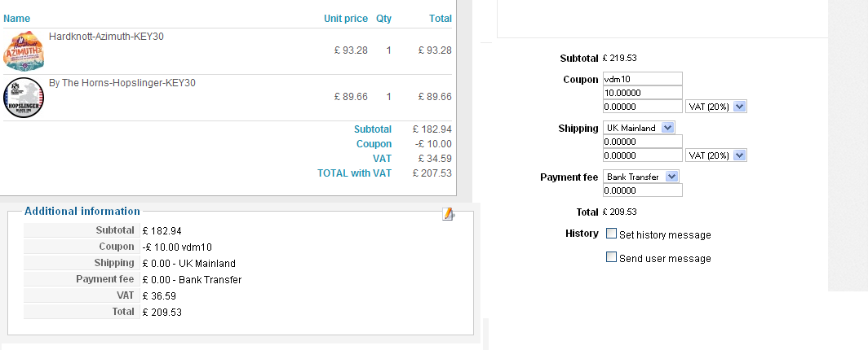Click the edit icon in Additional information
The image size is (868, 350).
click(447, 214)
